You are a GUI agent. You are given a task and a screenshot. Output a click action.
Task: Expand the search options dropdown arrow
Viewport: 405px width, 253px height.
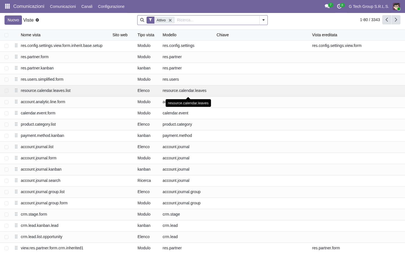pos(264,20)
